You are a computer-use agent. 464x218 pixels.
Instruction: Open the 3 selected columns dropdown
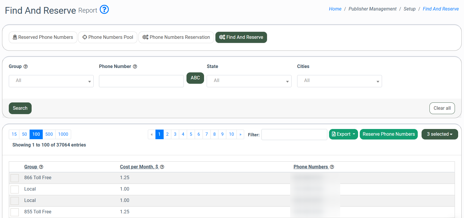439,134
